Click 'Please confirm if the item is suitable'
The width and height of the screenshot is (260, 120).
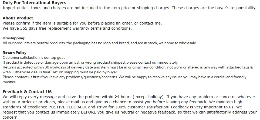tap(82, 23)
